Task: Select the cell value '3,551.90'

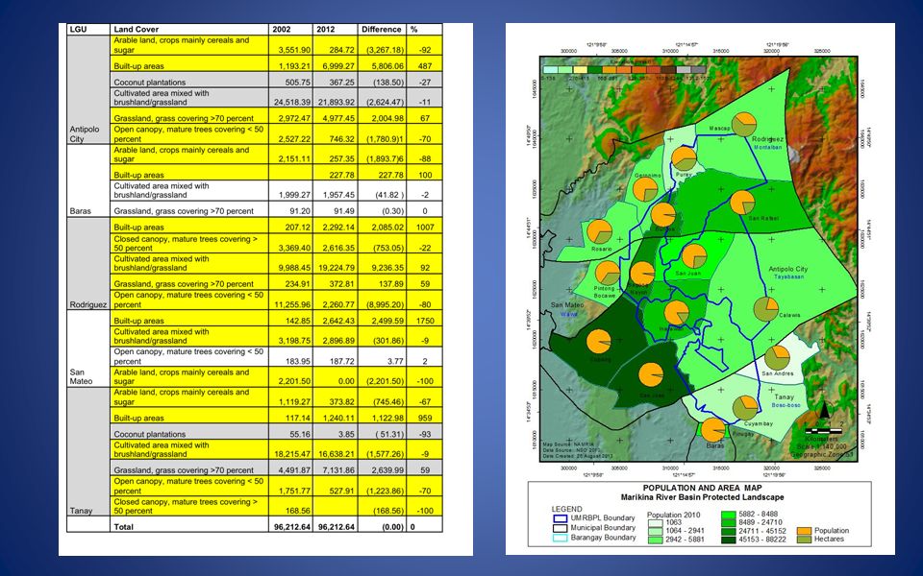Action: pyautogui.click(x=294, y=50)
